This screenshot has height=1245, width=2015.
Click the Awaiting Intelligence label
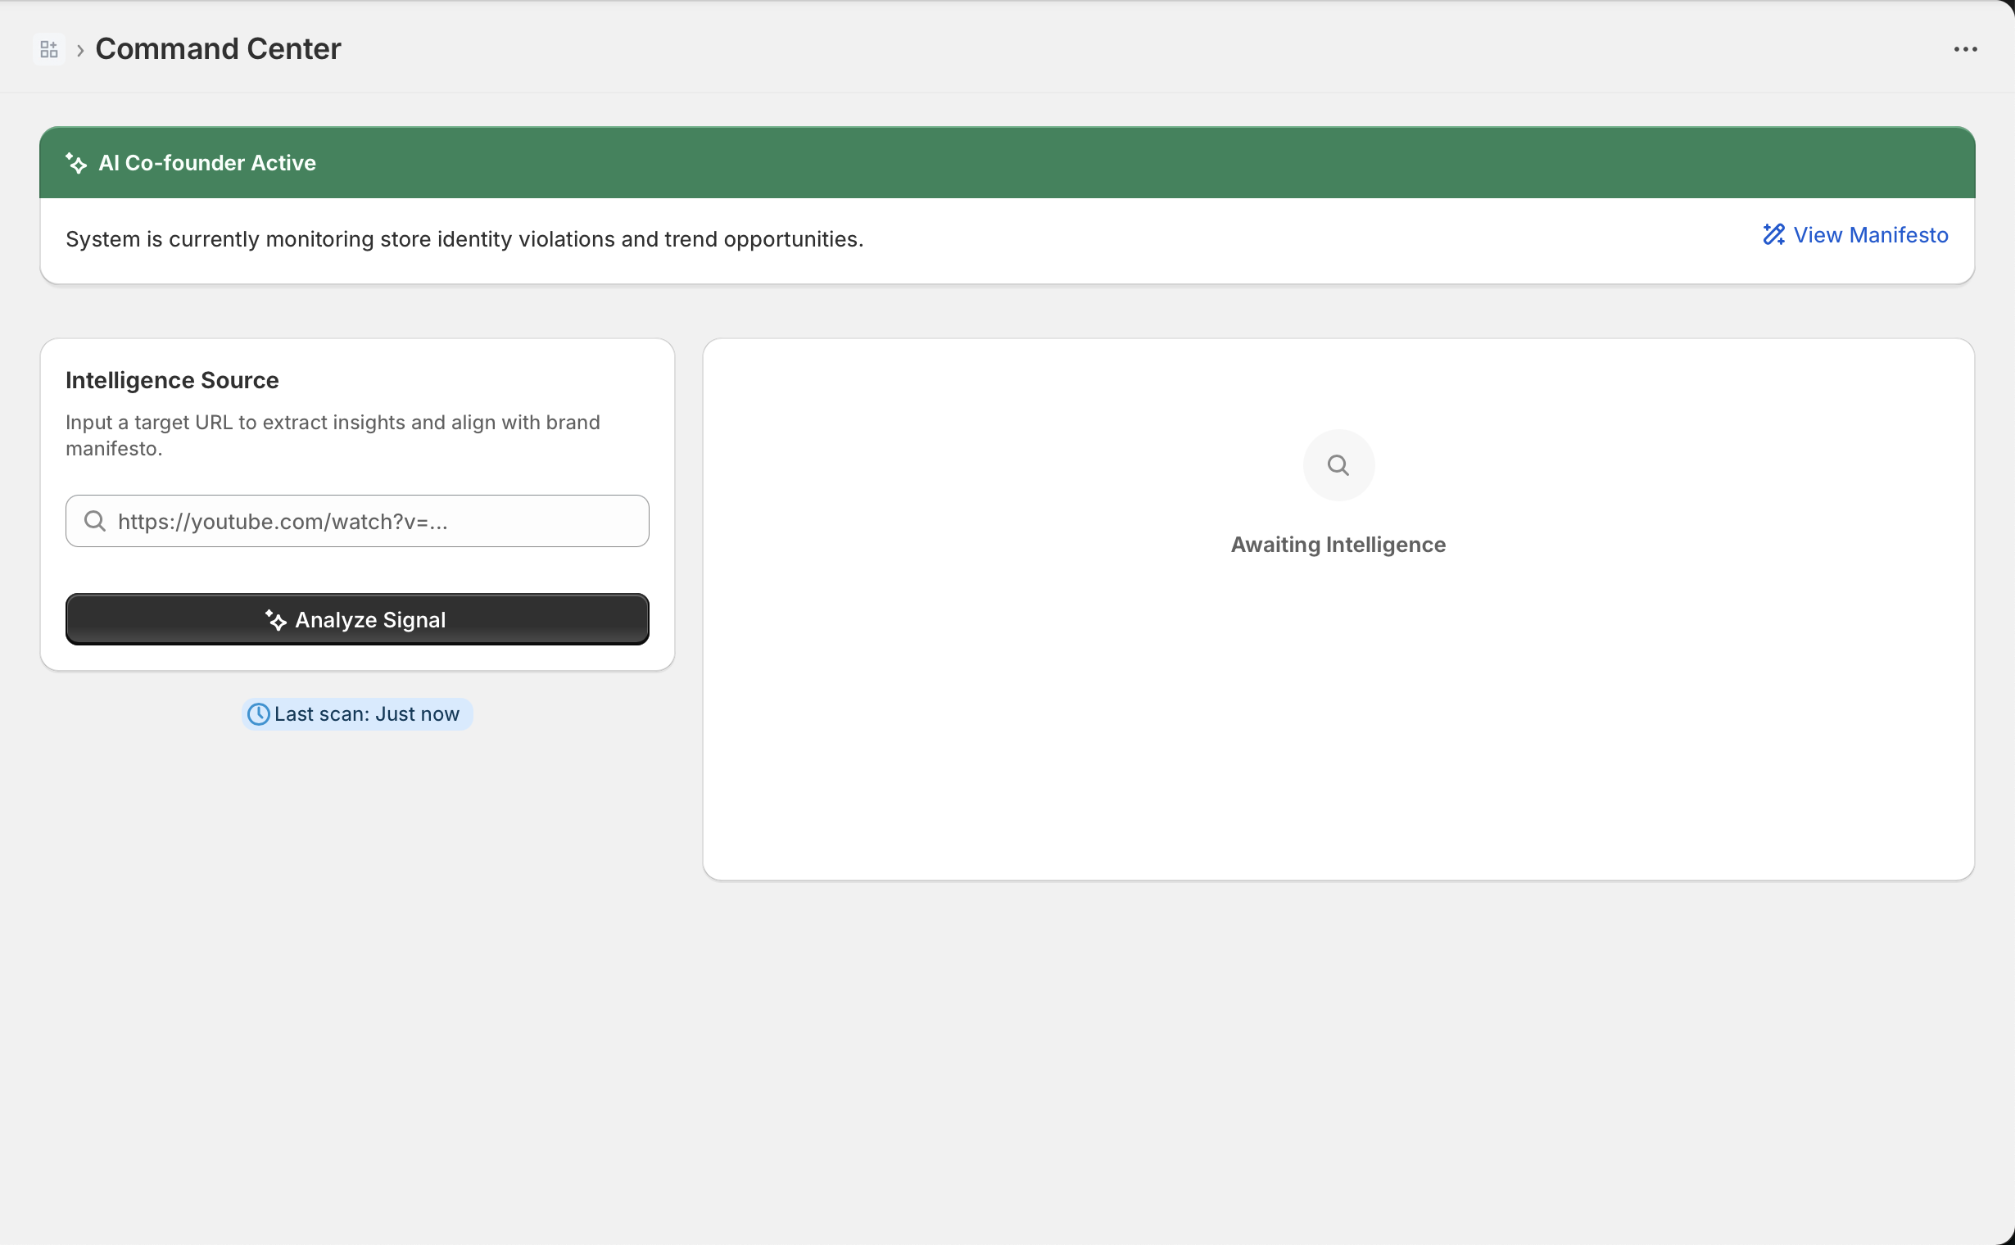tap(1338, 544)
